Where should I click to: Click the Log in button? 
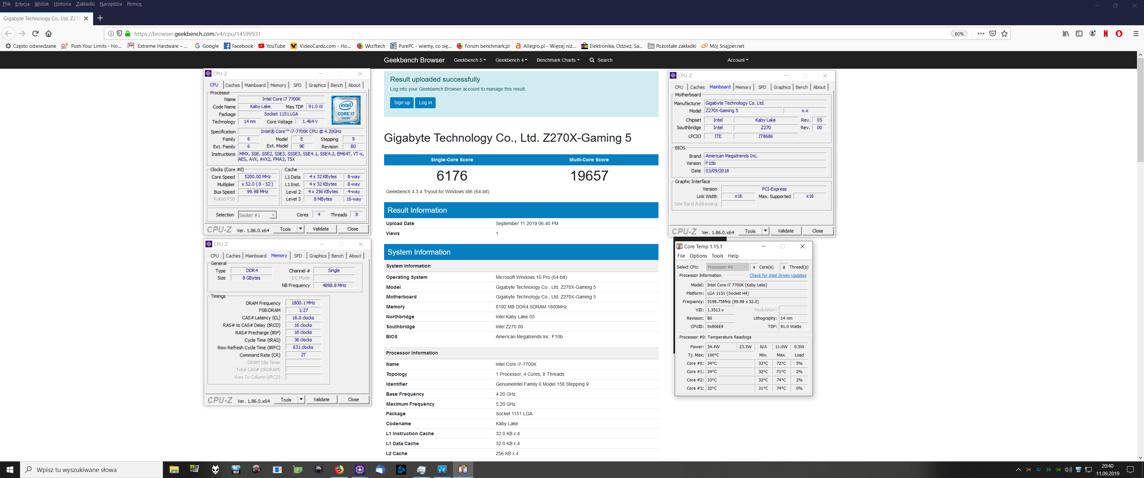(x=425, y=103)
